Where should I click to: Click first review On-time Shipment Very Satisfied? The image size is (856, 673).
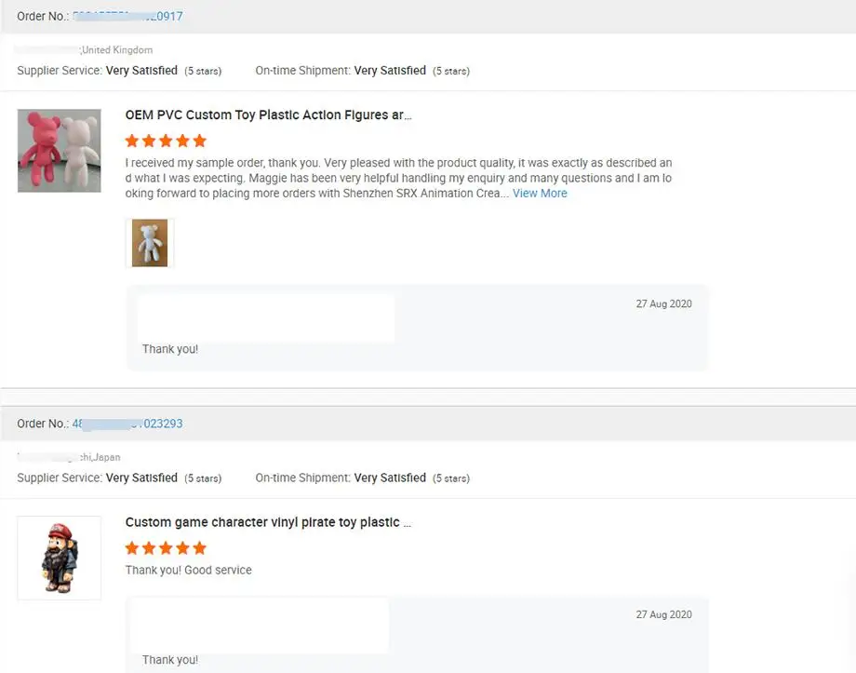coord(390,71)
